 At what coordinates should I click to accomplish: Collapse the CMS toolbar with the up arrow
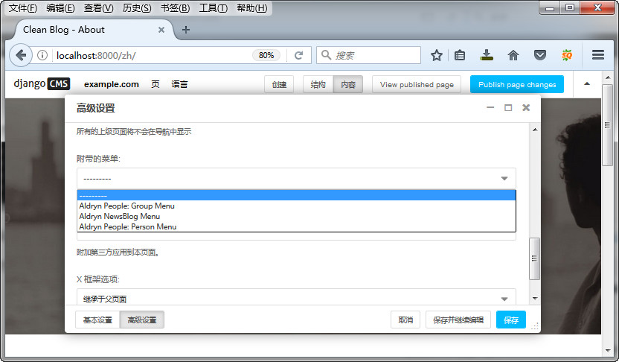pyautogui.click(x=587, y=83)
